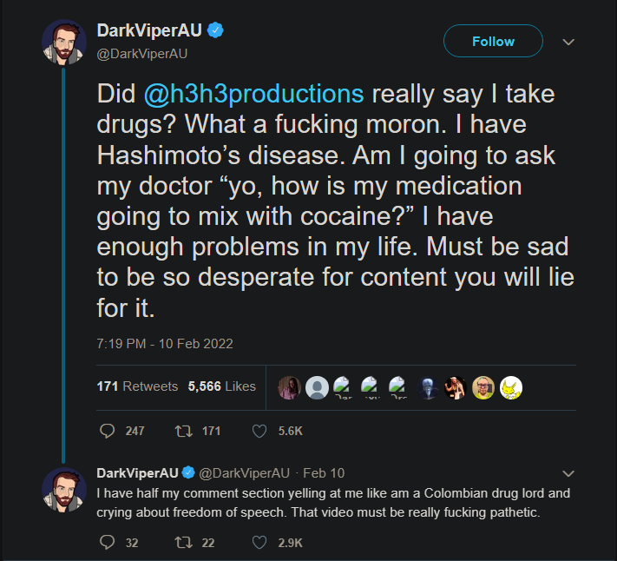Open the main tweet's options chevron
The width and height of the screenshot is (617, 561).
[x=569, y=42]
